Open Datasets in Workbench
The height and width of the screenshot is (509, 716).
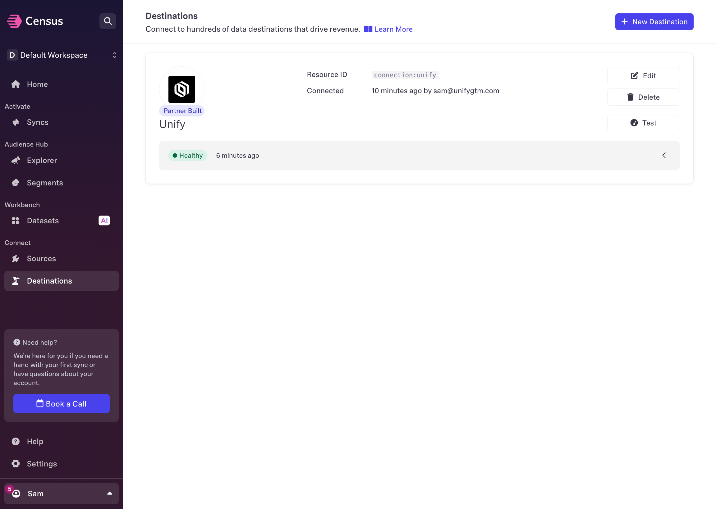pyautogui.click(x=43, y=221)
